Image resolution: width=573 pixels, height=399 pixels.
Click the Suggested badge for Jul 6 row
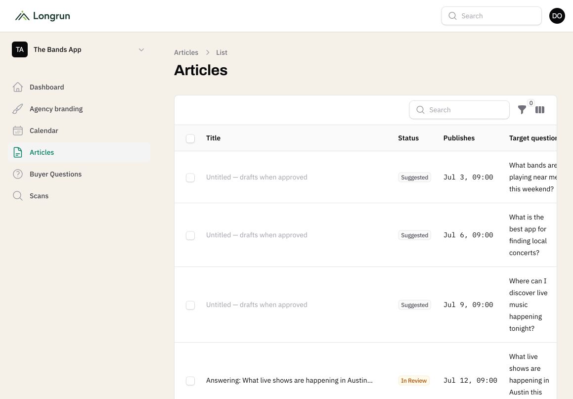(x=414, y=235)
